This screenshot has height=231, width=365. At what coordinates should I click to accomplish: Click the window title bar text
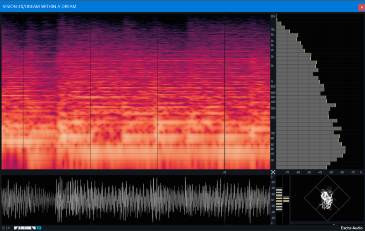pos(40,6)
